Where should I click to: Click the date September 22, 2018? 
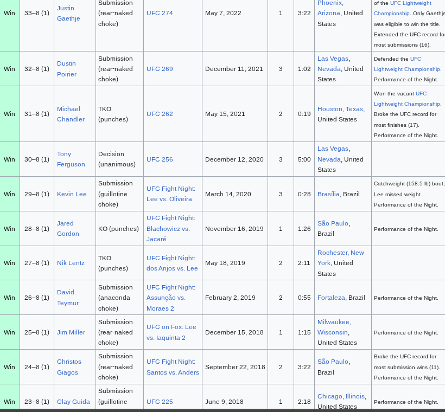(236, 367)
